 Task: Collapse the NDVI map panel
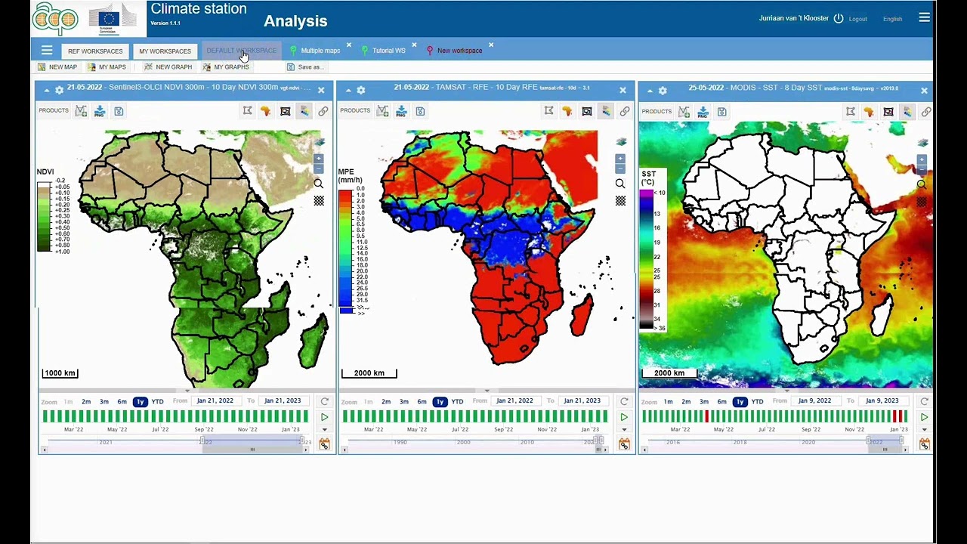click(x=47, y=90)
